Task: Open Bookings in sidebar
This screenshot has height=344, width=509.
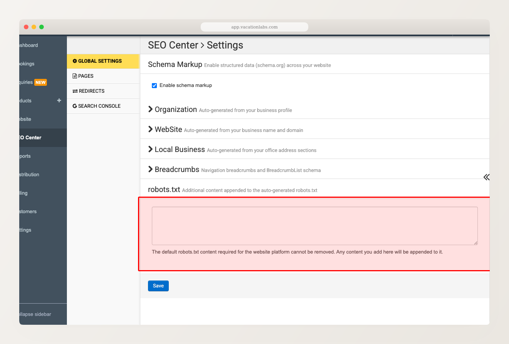Action: click(43, 64)
